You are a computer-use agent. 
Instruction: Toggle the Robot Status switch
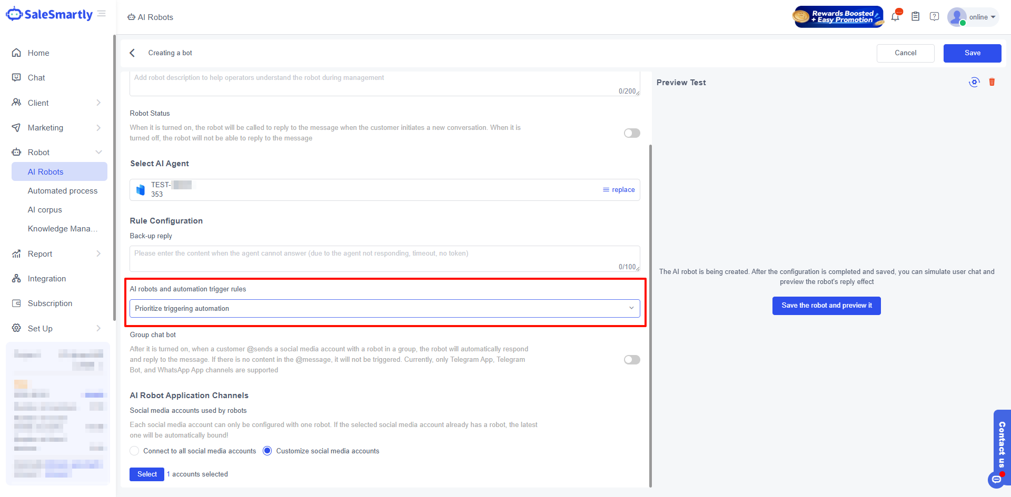pos(632,133)
